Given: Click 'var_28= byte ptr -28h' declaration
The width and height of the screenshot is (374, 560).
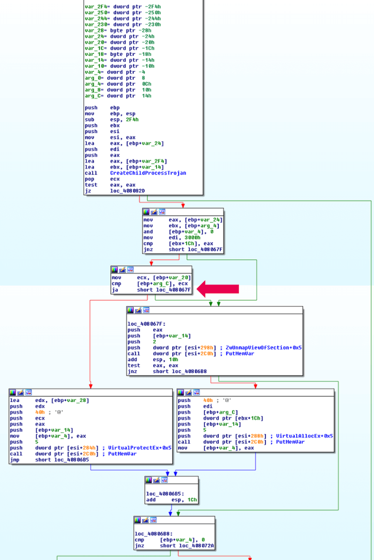Looking at the screenshot, I should pos(118,30).
